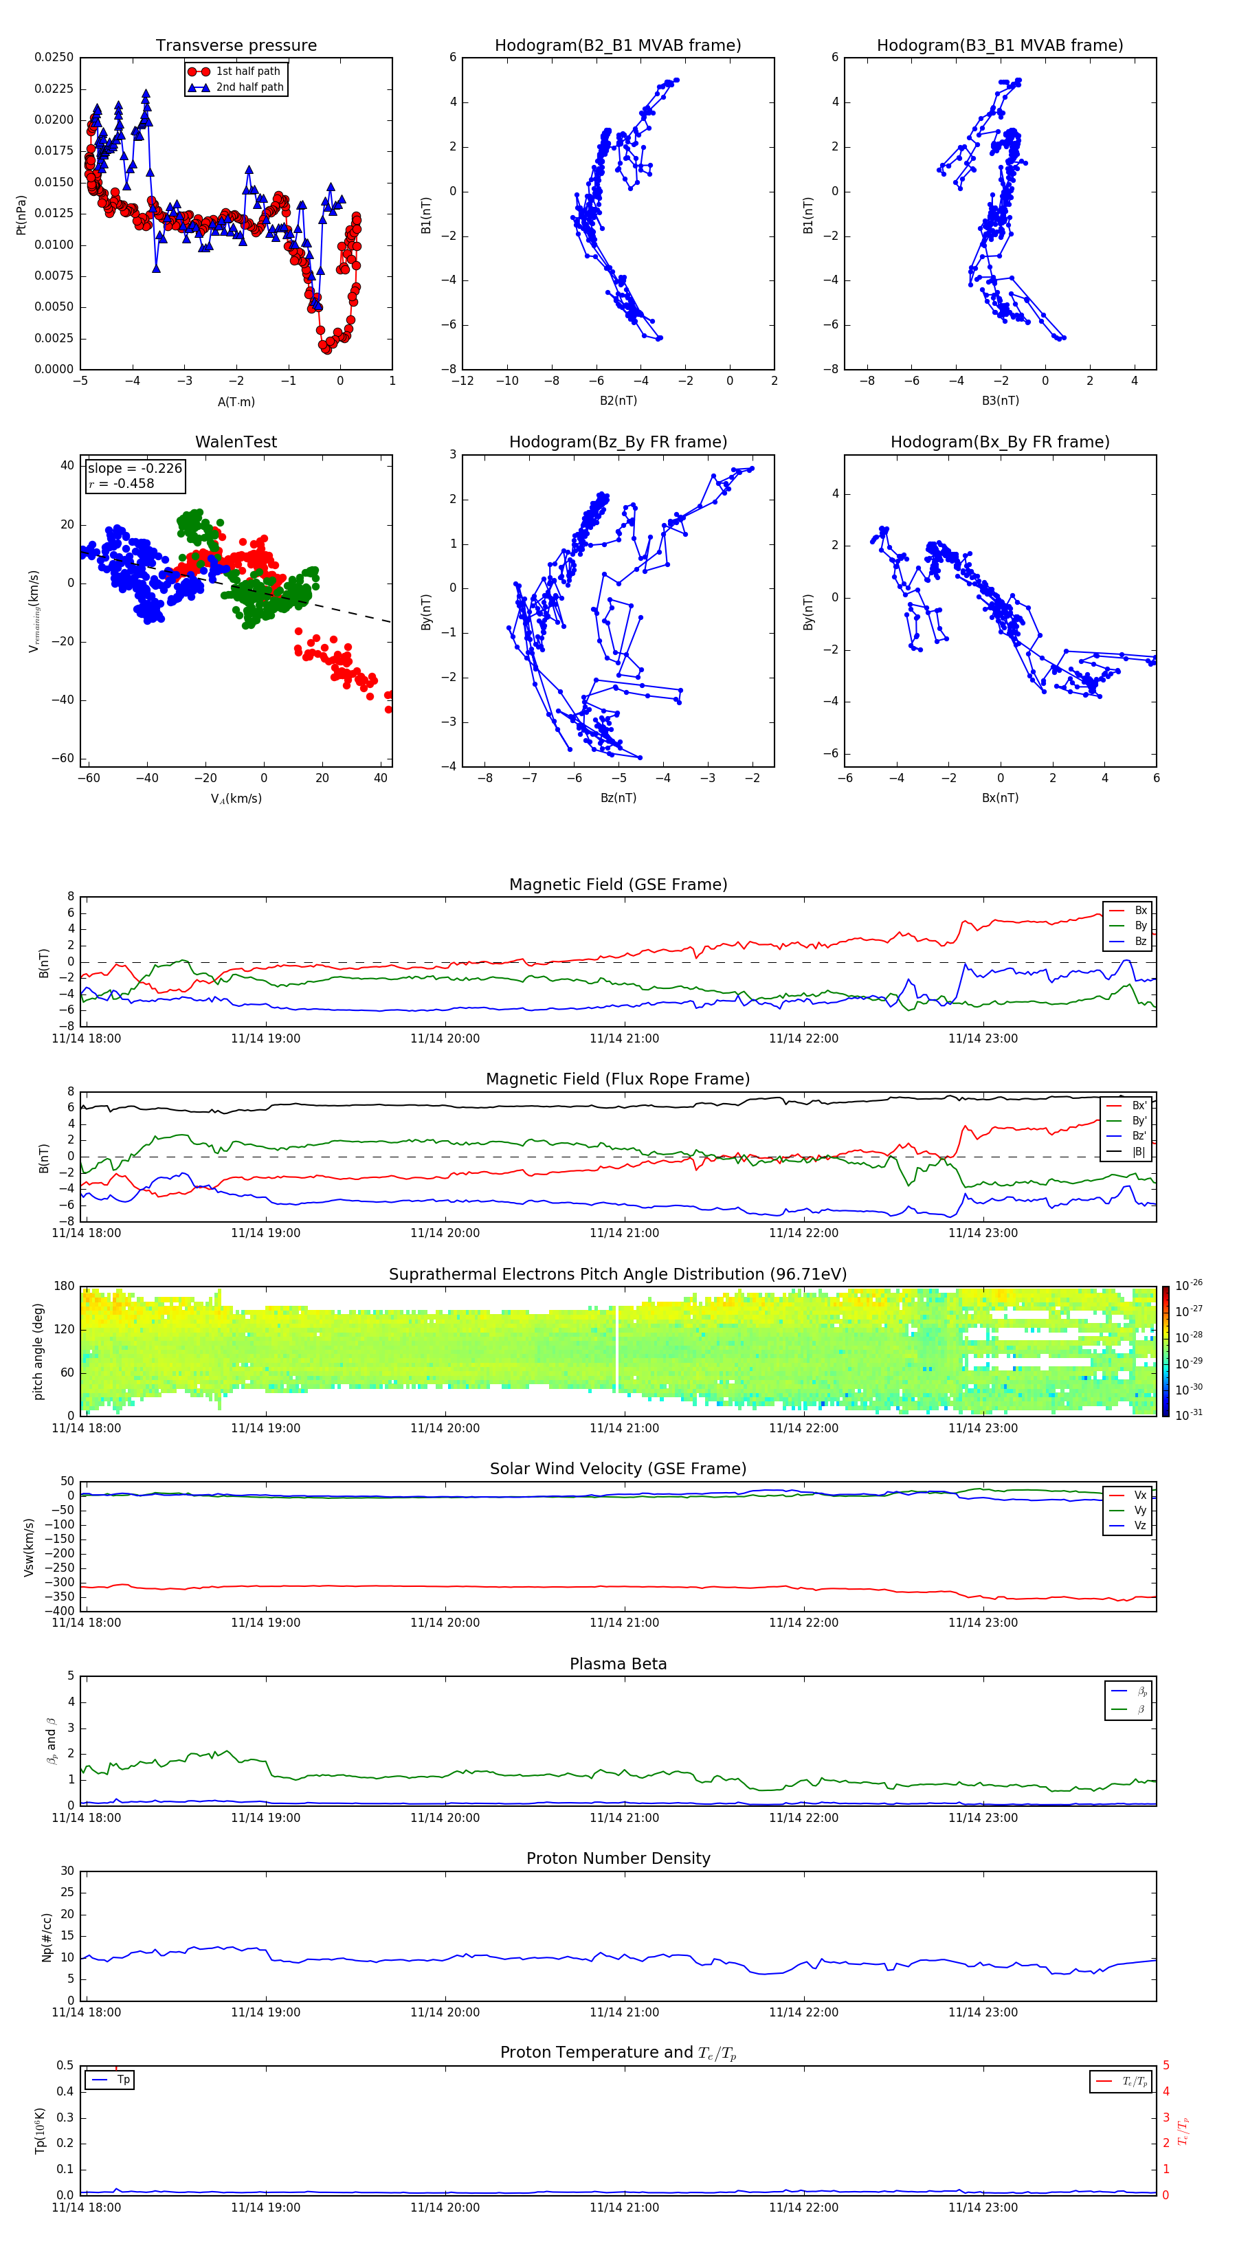
Task: Click the 'Hodogram(Bx_By FR frame)' title
Action: (1000, 442)
